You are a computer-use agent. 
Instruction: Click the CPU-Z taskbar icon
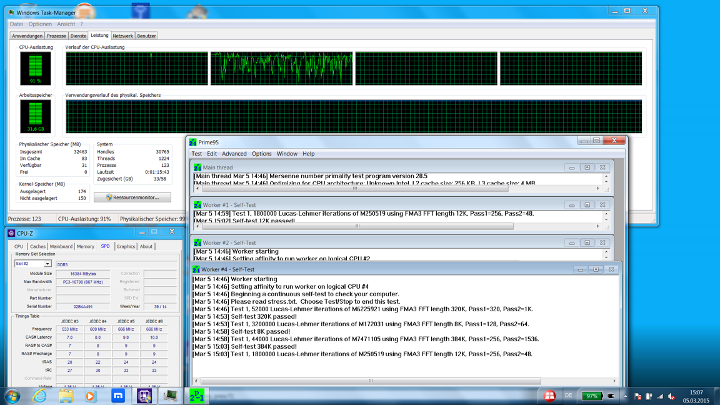144,396
